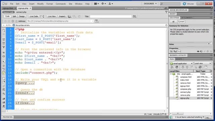This screenshot has height=121, width=215.
Task: Open the Insert menu
Action: 32,4
